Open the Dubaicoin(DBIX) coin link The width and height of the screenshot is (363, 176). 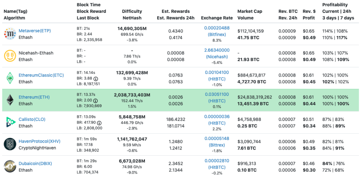pyautogui.click(x=35, y=163)
